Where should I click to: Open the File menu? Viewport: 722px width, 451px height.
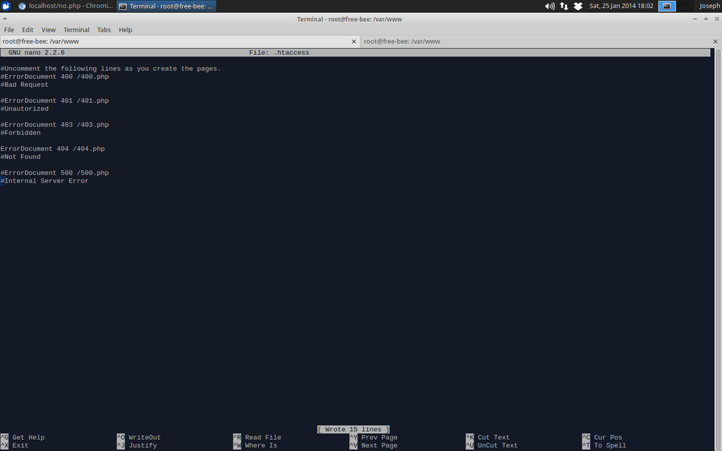point(9,30)
